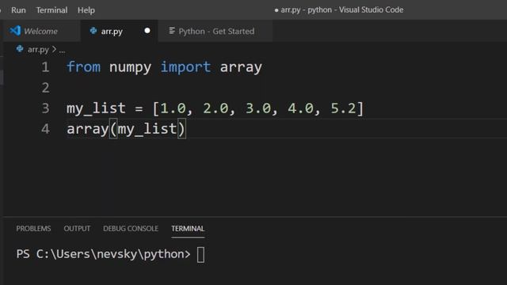This screenshot has width=507, height=285.
Task: Click in the terminal prompt input
Action: (x=200, y=255)
